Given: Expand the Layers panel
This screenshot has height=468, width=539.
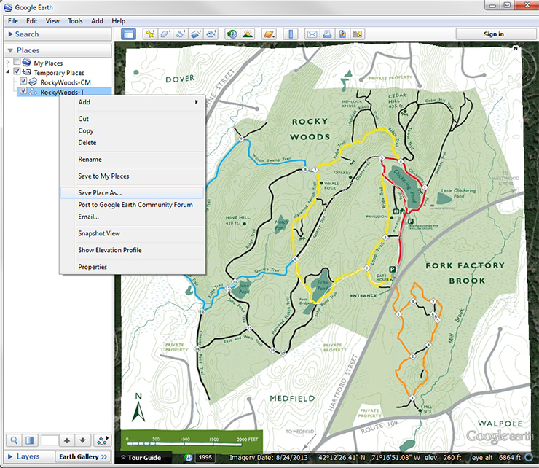Looking at the screenshot, I should point(28,456).
